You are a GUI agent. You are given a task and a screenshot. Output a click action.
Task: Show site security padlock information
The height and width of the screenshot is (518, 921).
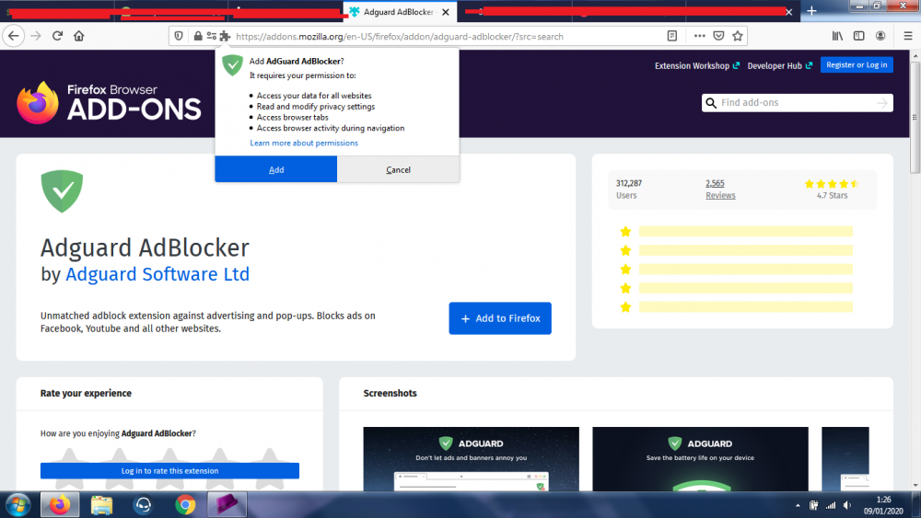tap(198, 37)
